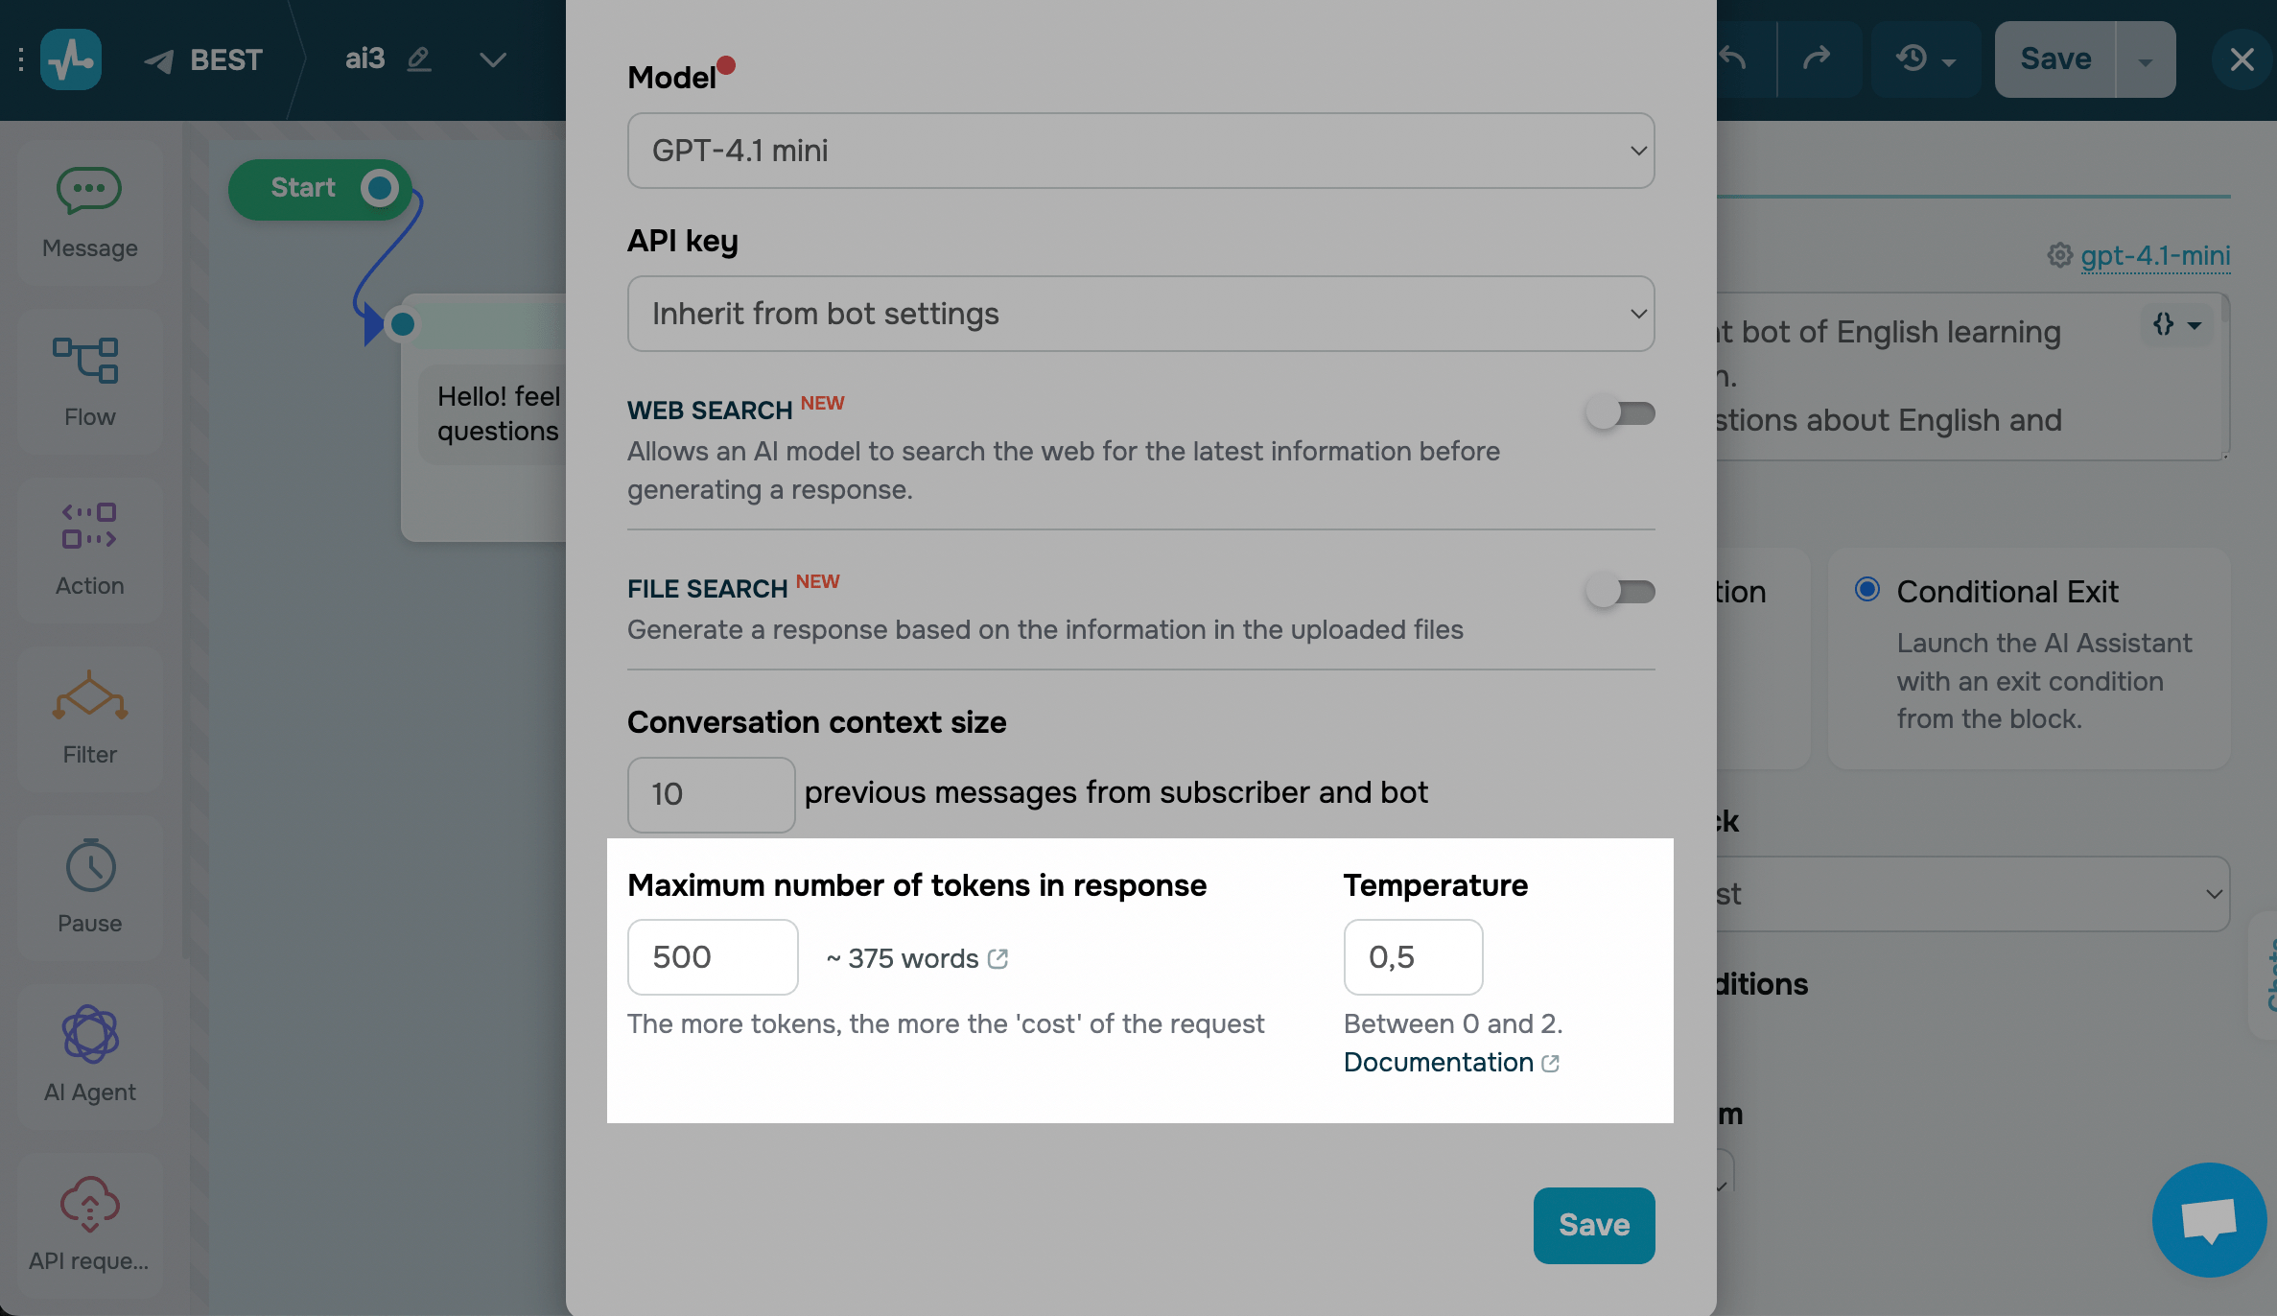Select the AI Agent block icon
The image size is (2277, 1316).
click(90, 1034)
